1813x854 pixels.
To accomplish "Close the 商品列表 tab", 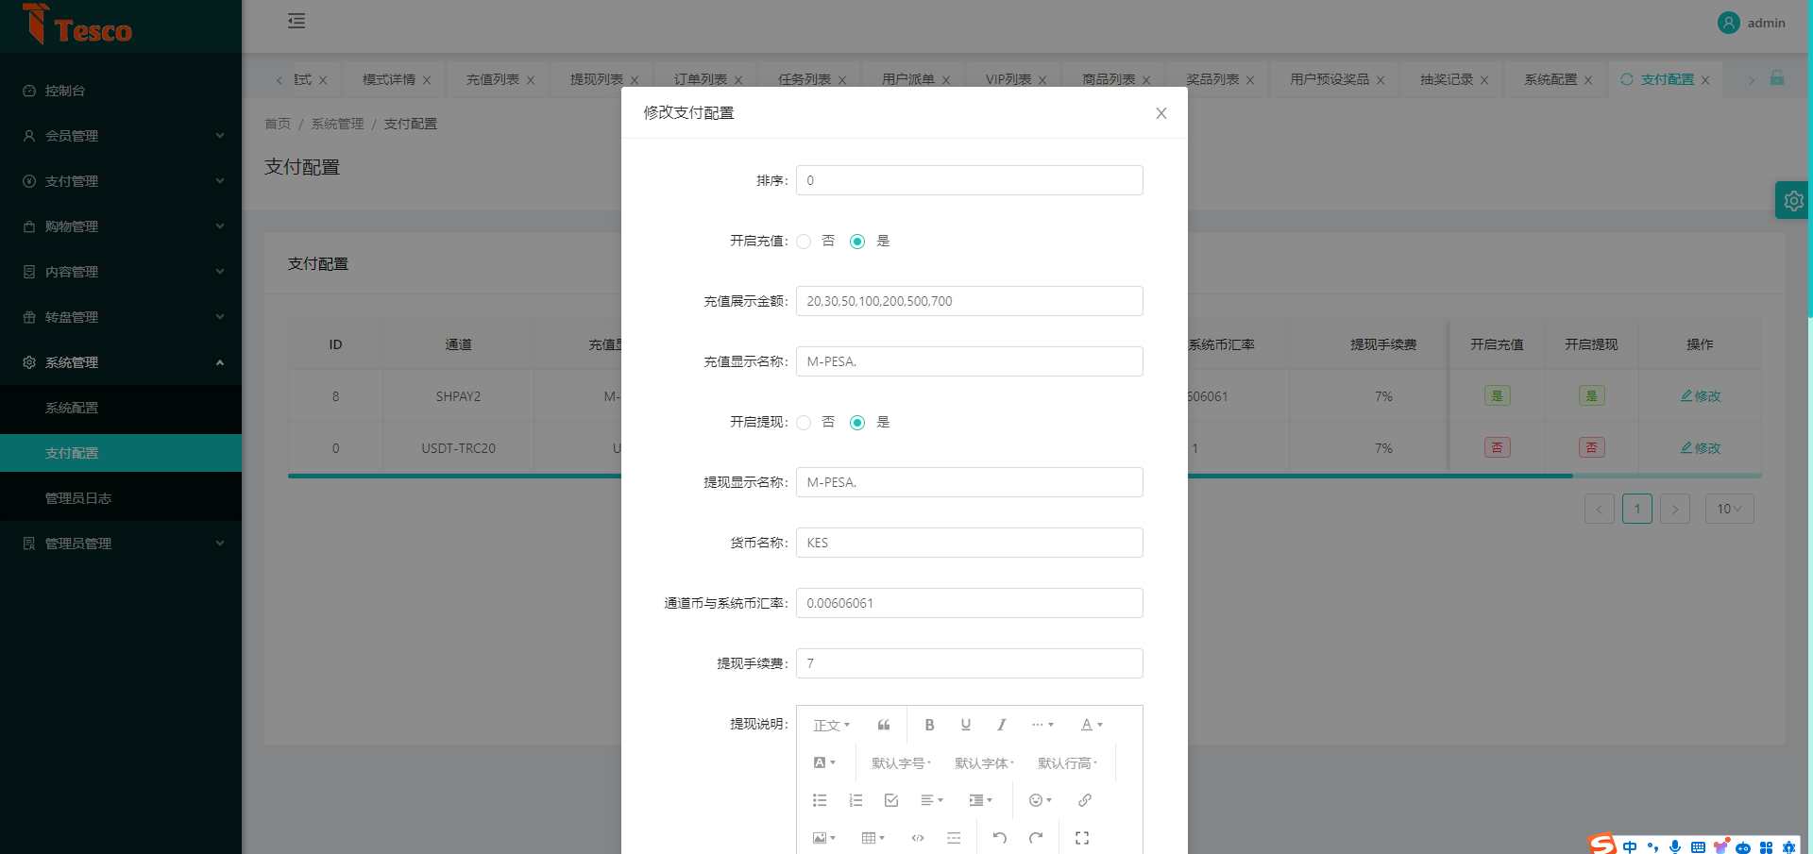I will point(1146,80).
